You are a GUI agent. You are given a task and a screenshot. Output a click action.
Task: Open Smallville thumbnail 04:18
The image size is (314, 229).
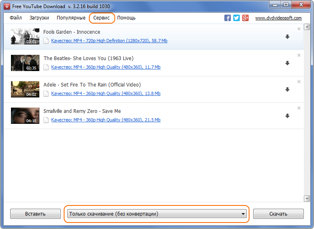(25, 116)
